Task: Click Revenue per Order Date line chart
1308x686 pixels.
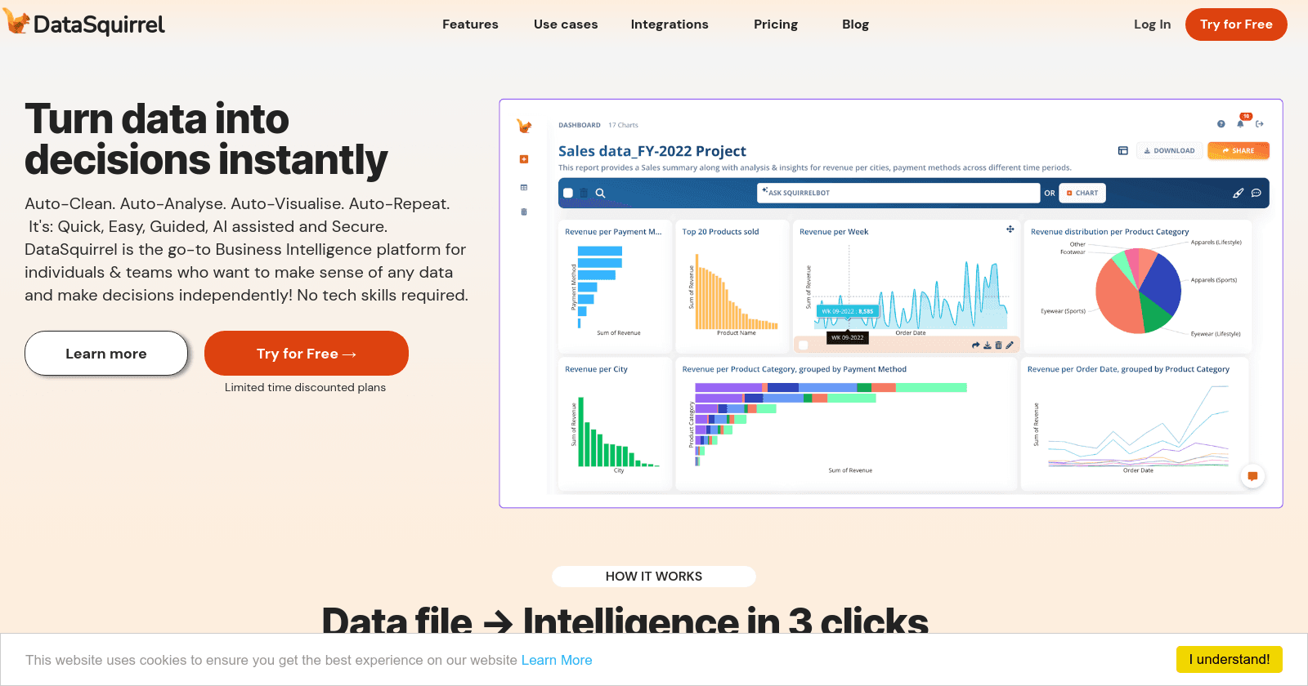Action: click(x=1136, y=424)
